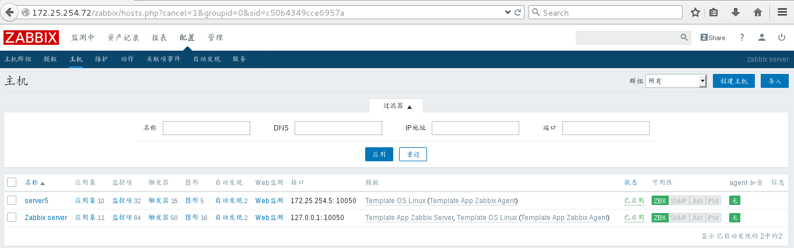The image size is (794, 248).
Task: Log out with the power icon
Action: [782, 37]
